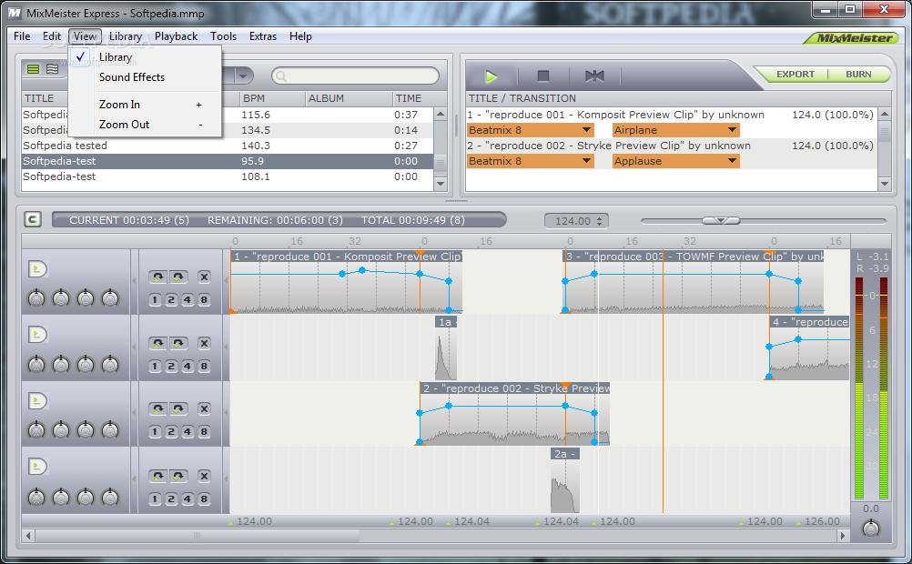The height and width of the screenshot is (564, 912).
Task: Toggle the 2 button on the fourth track
Action: (171, 499)
